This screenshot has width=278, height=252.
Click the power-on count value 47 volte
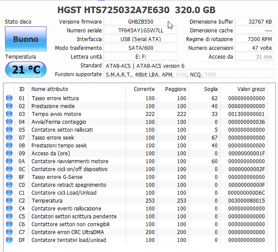click(254, 48)
